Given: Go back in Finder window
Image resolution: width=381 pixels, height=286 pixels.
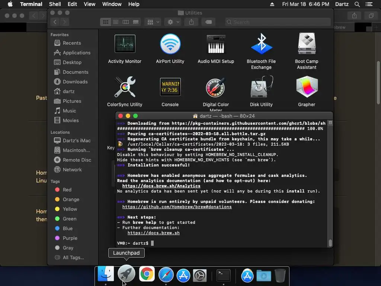Looking at the screenshot, I should (55, 22).
